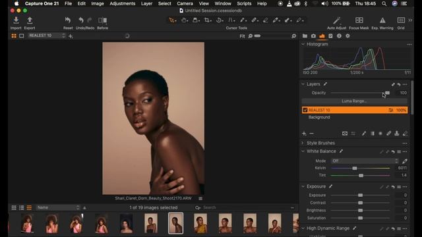This screenshot has width=422, height=237.
Task: Open the Capture tool tab camera icon
Action: (313, 36)
